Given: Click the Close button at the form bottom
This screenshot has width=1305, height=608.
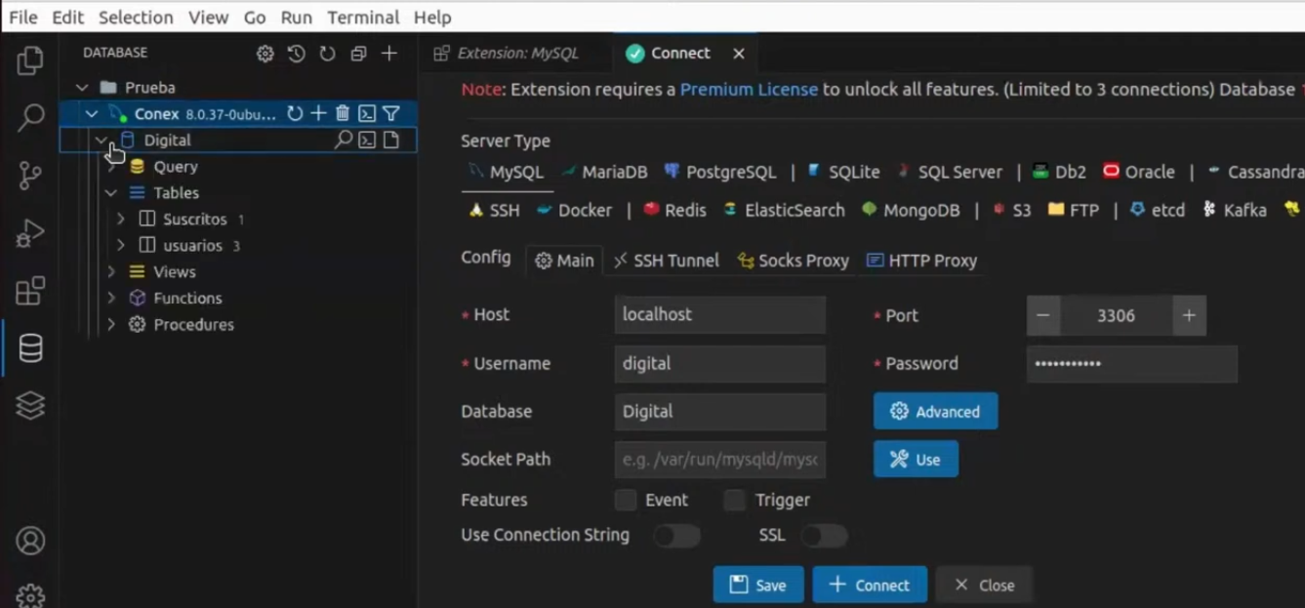Looking at the screenshot, I should (x=984, y=585).
